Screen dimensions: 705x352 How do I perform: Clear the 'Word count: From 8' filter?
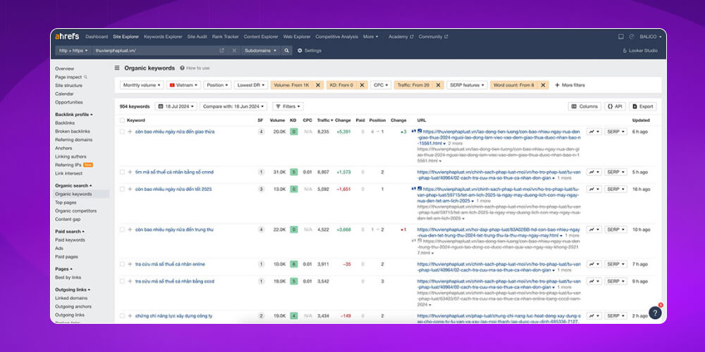point(542,85)
